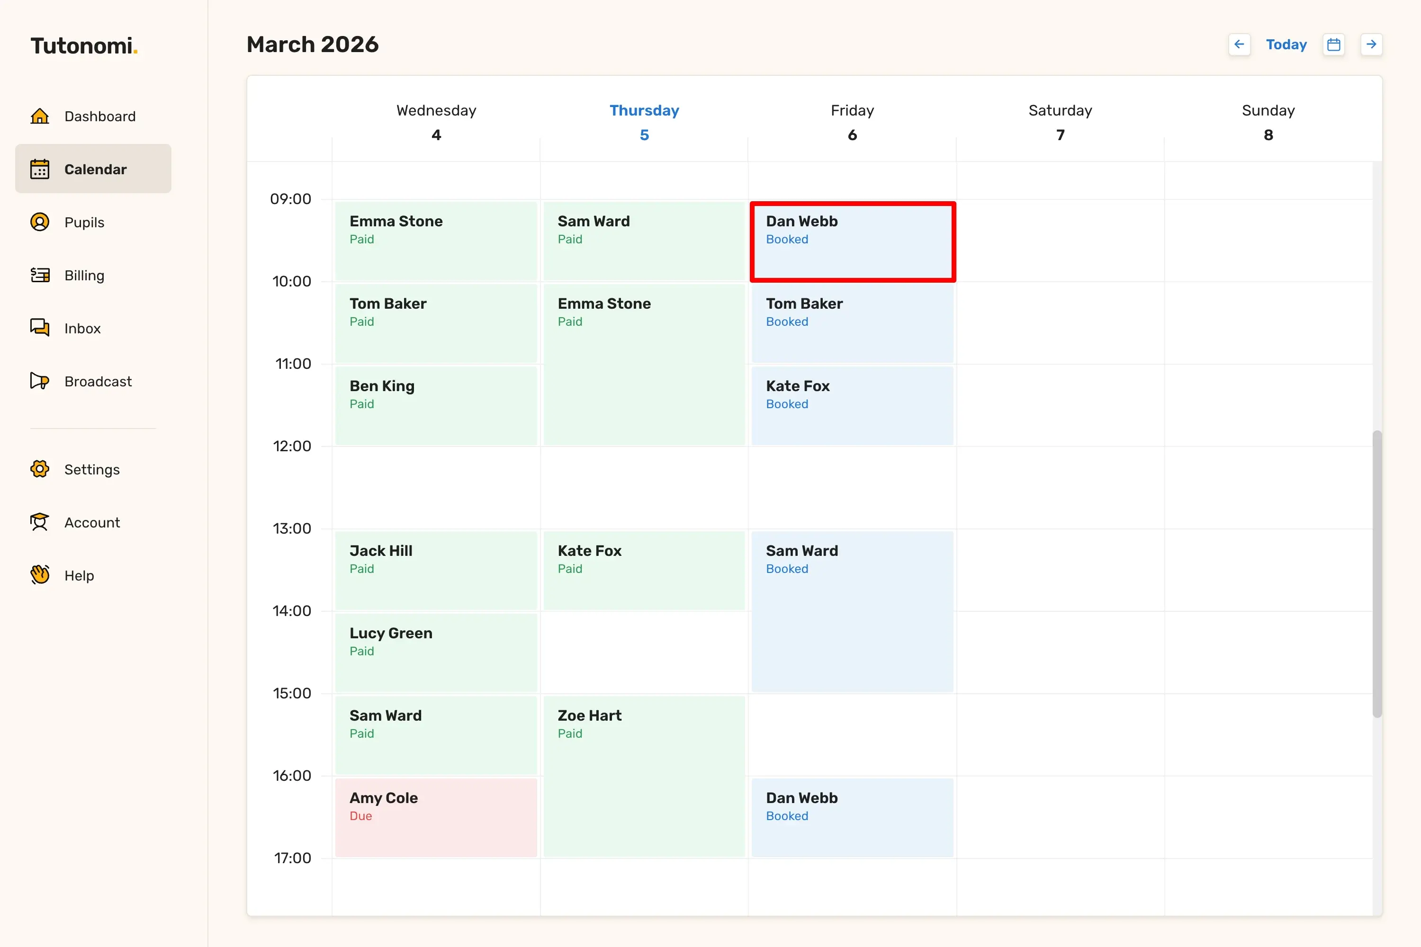Image resolution: width=1421 pixels, height=947 pixels.
Task: Click the Billing invoice icon
Action: [x=40, y=276]
